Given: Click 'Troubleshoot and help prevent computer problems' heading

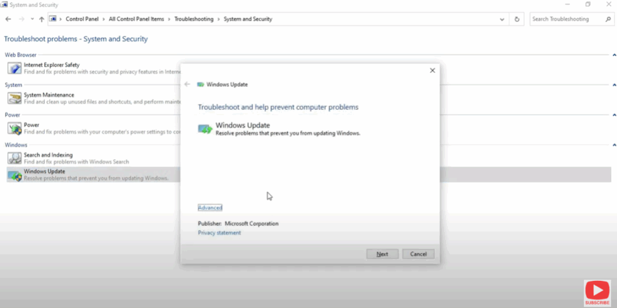Looking at the screenshot, I should pos(278,107).
